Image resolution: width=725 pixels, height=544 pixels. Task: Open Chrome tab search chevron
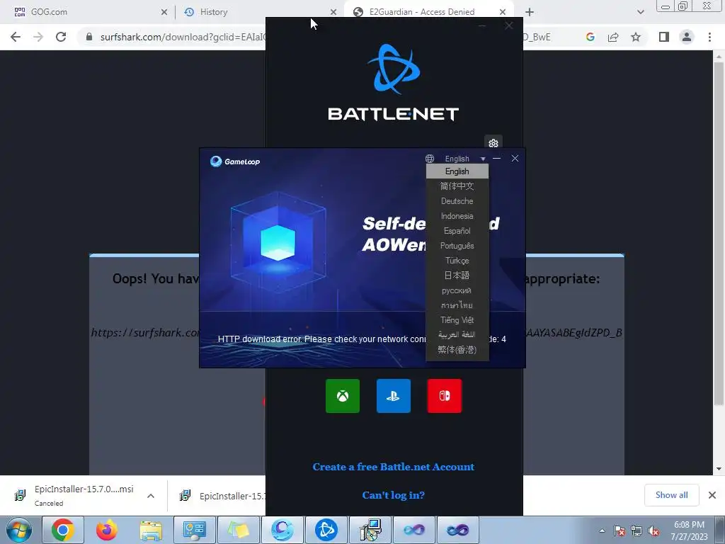coord(640,12)
